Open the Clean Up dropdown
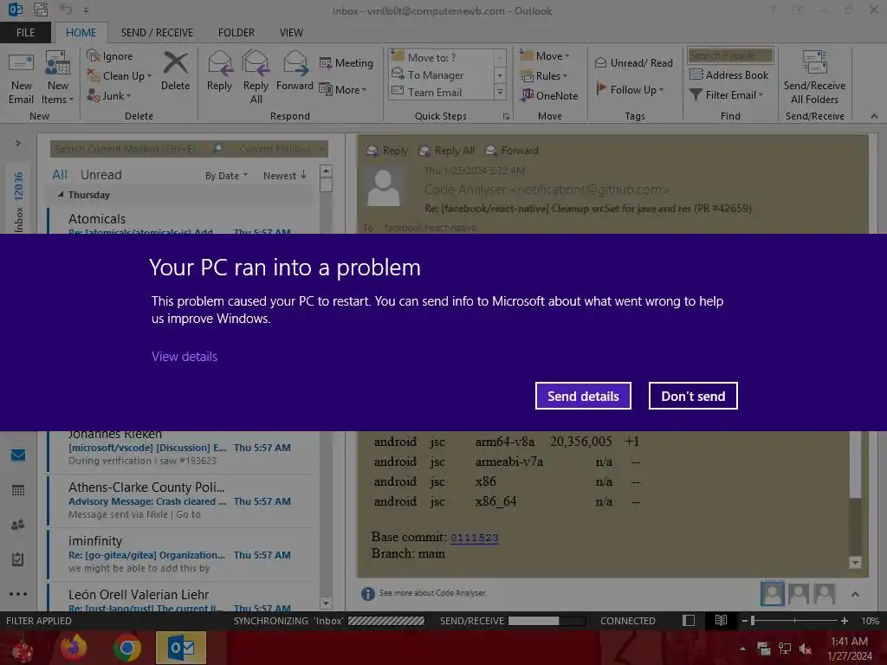Viewport: 887px width, 665px height. pyautogui.click(x=120, y=76)
